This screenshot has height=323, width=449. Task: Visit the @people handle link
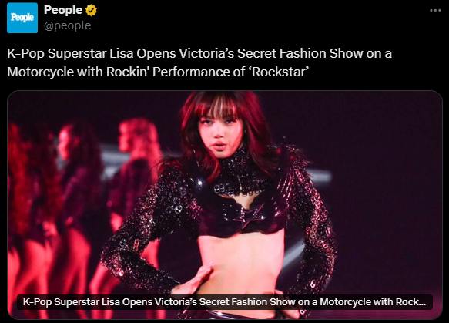(x=68, y=25)
